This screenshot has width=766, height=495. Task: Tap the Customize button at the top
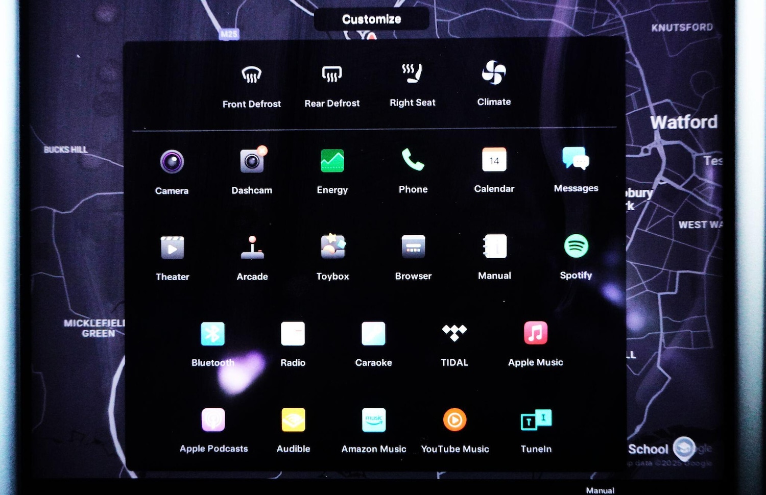372,19
